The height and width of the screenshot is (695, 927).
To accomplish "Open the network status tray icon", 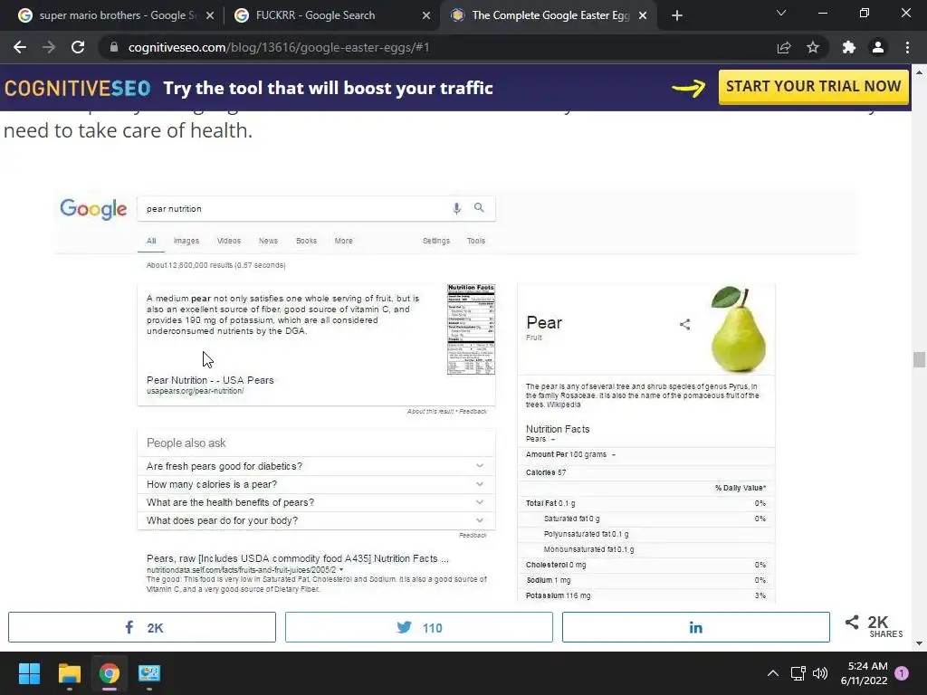I will [798, 673].
